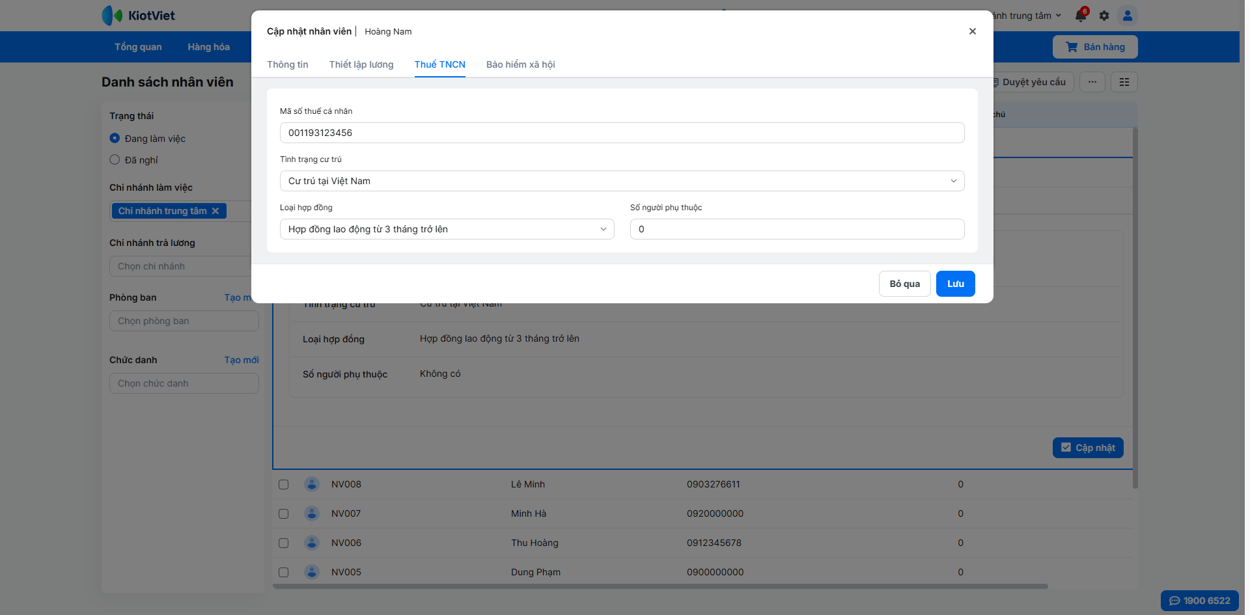Select the Thuế TNCN tab

coord(440,64)
